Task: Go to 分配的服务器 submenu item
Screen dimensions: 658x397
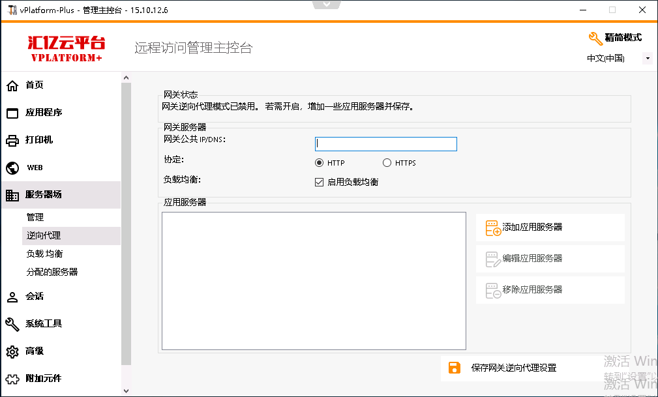Action: (52, 272)
